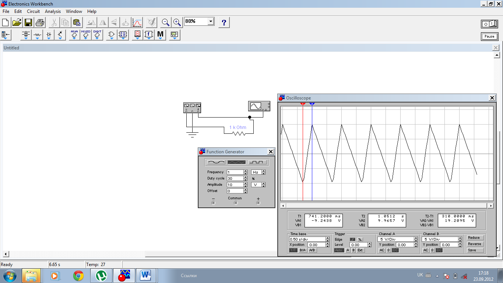
Task: Paste from clipboard in toolbar
Action: tap(77, 22)
